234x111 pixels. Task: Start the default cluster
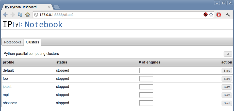click(227, 71)
